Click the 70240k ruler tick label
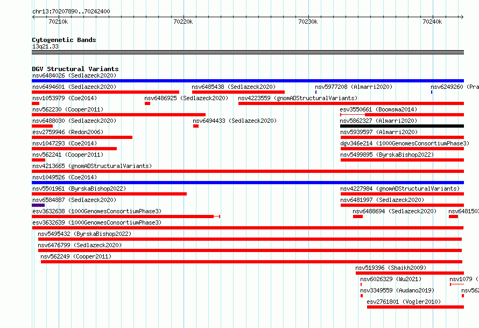479x328 pixels. click(x=432, y=22)
